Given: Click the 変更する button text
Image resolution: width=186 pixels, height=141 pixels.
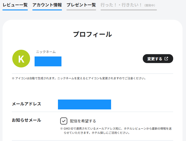Looking at the screenshot, I should [x=155, y=59].
